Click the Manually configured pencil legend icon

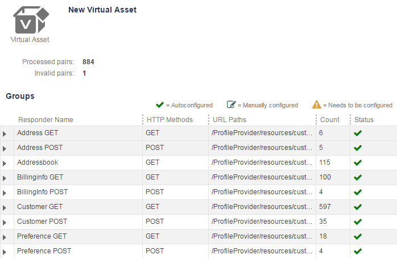click(231, 105)
